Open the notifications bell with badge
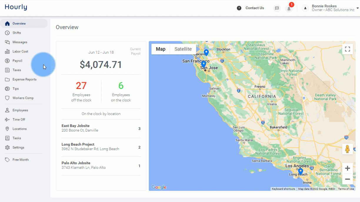 coord(289,8)
